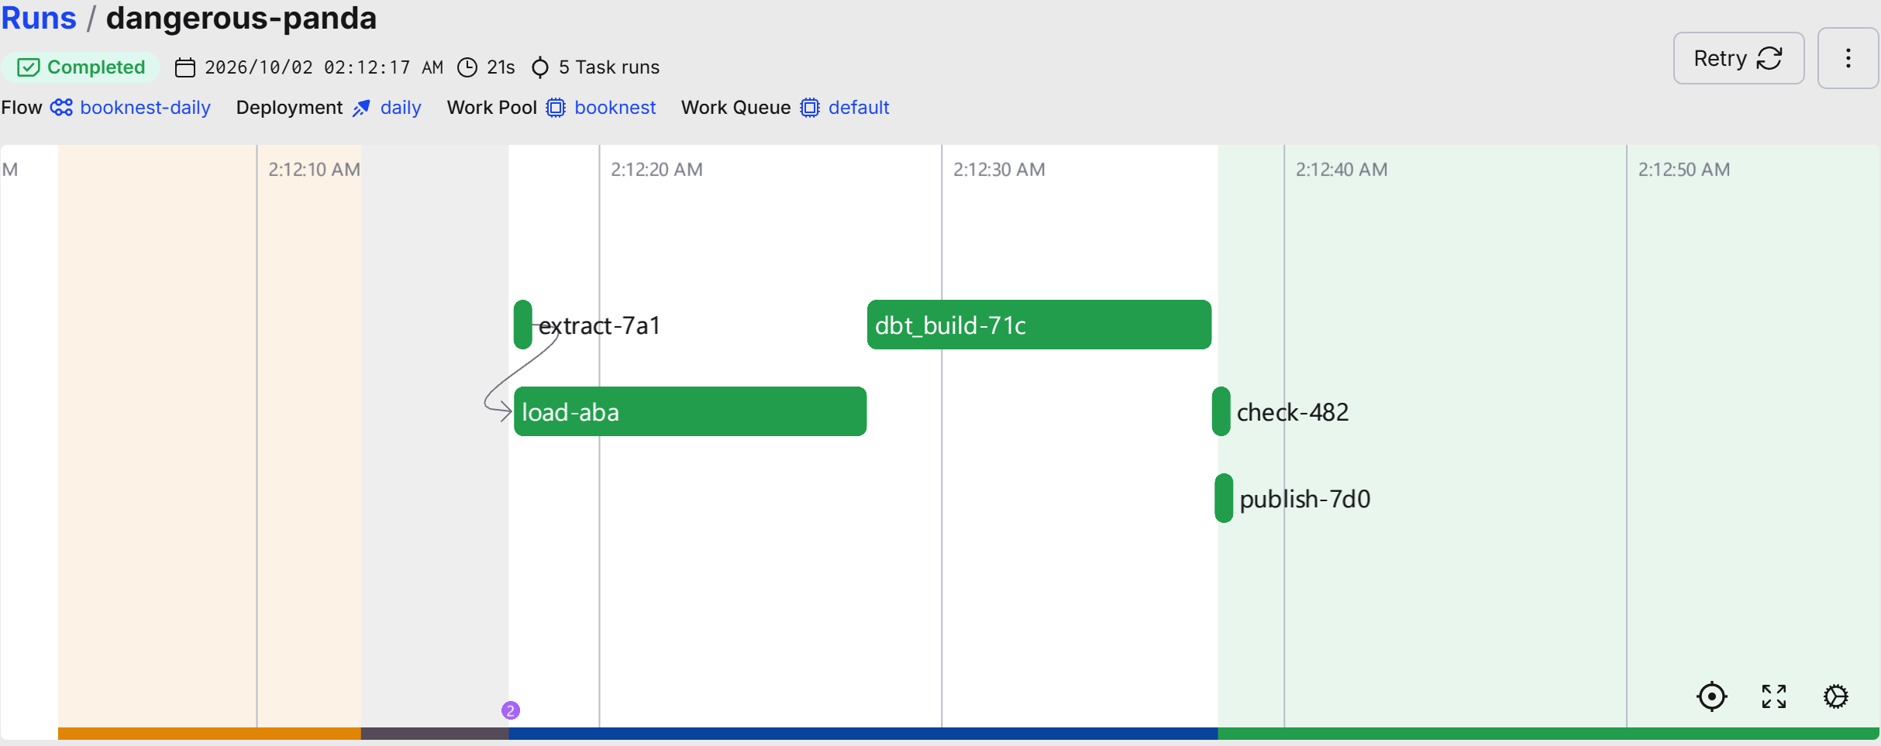Click the rocket deployment icon

(x=361, y=108)
